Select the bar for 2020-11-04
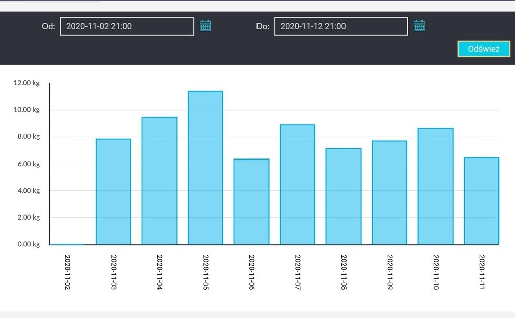Viewport: 515px width, 318px height. click(x=159, y=181)
